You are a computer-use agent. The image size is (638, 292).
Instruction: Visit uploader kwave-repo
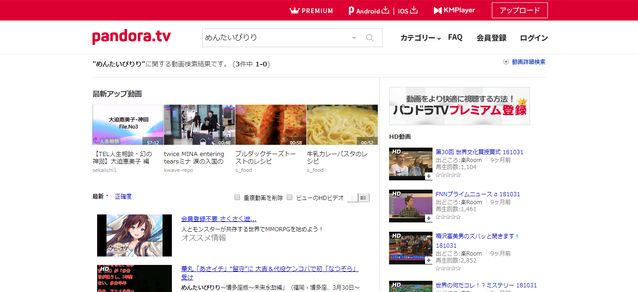pyautogui.click(x=178, y=170)
